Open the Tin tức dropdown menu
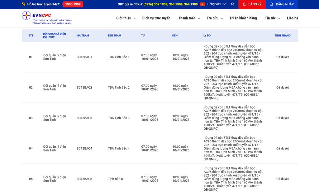The image size is (319, 194). [273, 18]
